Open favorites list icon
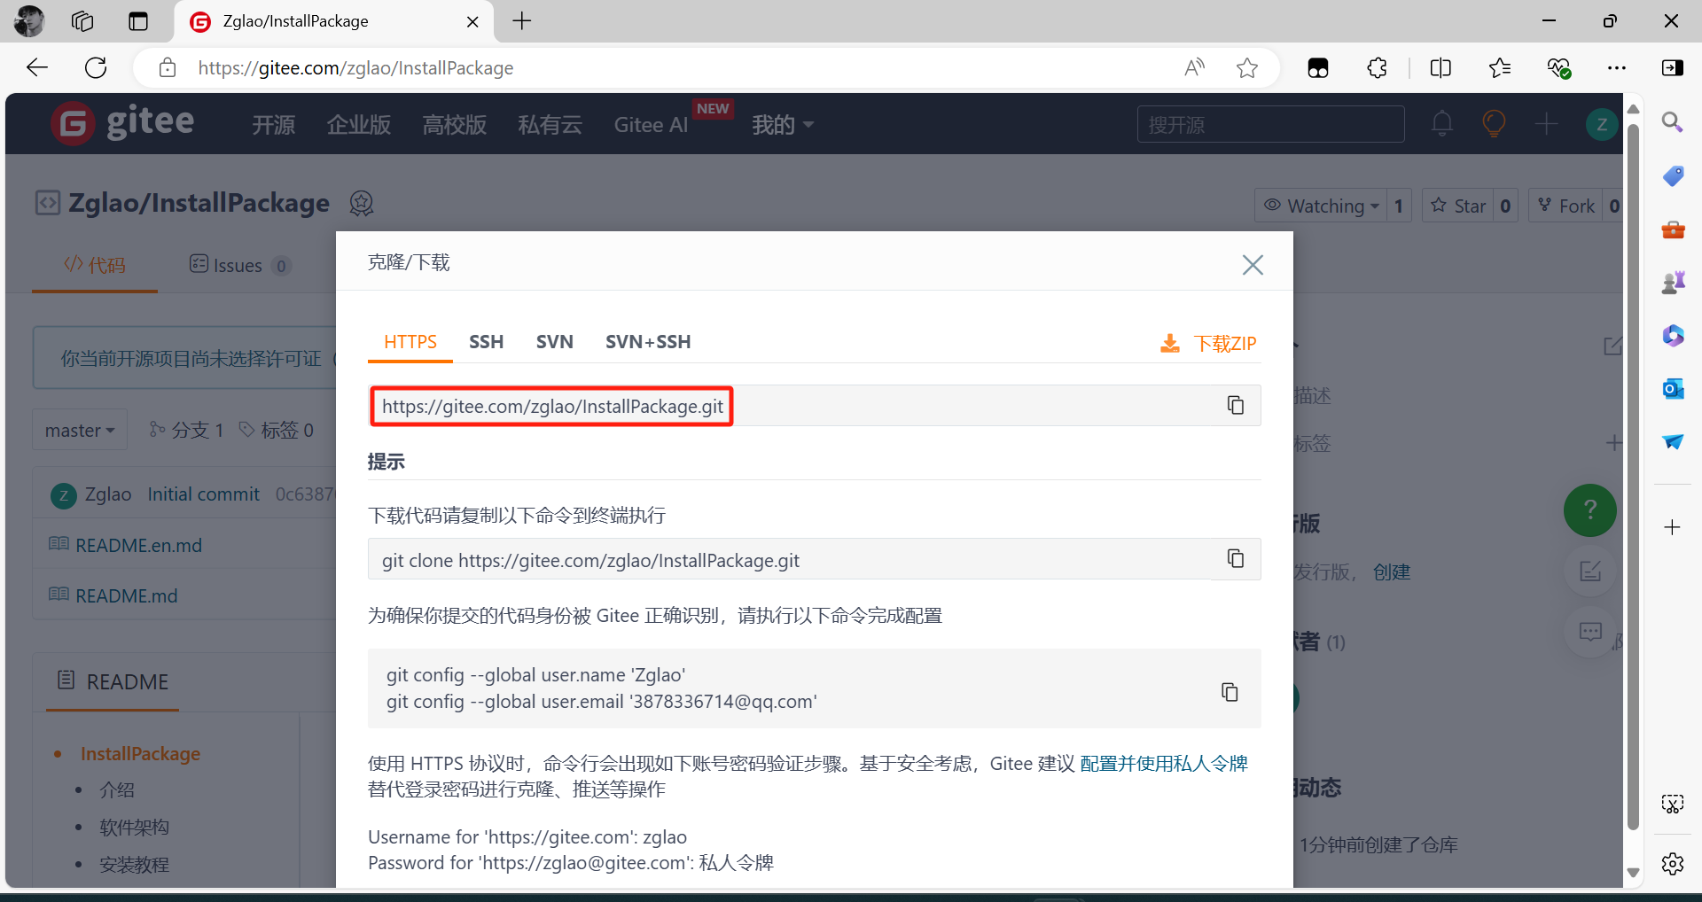Image resolution: width=1702 pixels, height=902 pixels. [x=1500, y=68]
